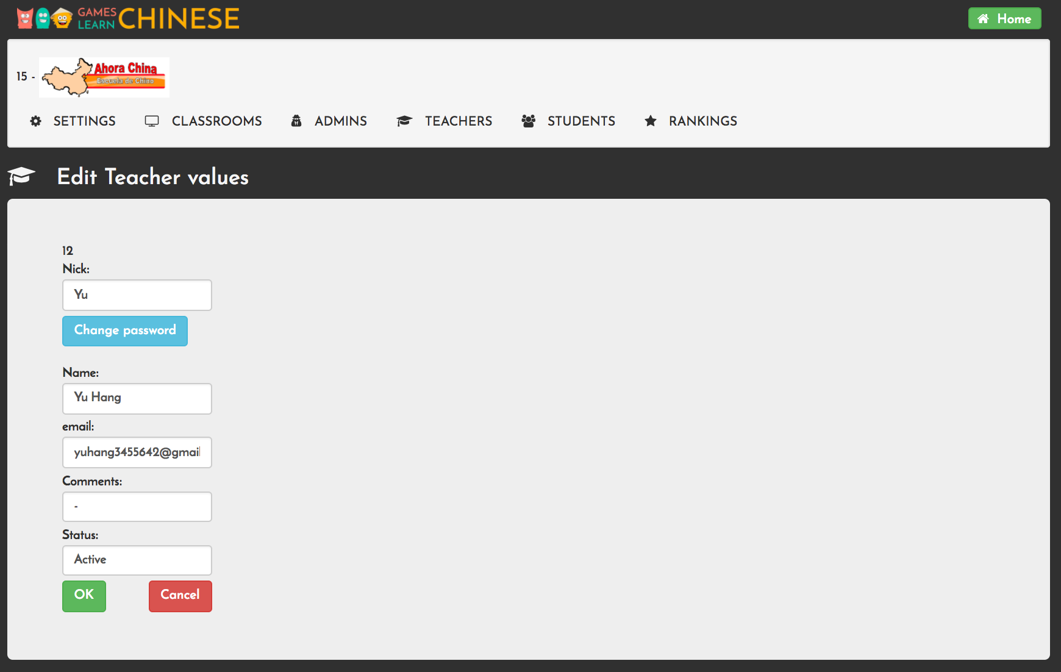
Task: Click the Students group icon
Action: tap(529, 121)
